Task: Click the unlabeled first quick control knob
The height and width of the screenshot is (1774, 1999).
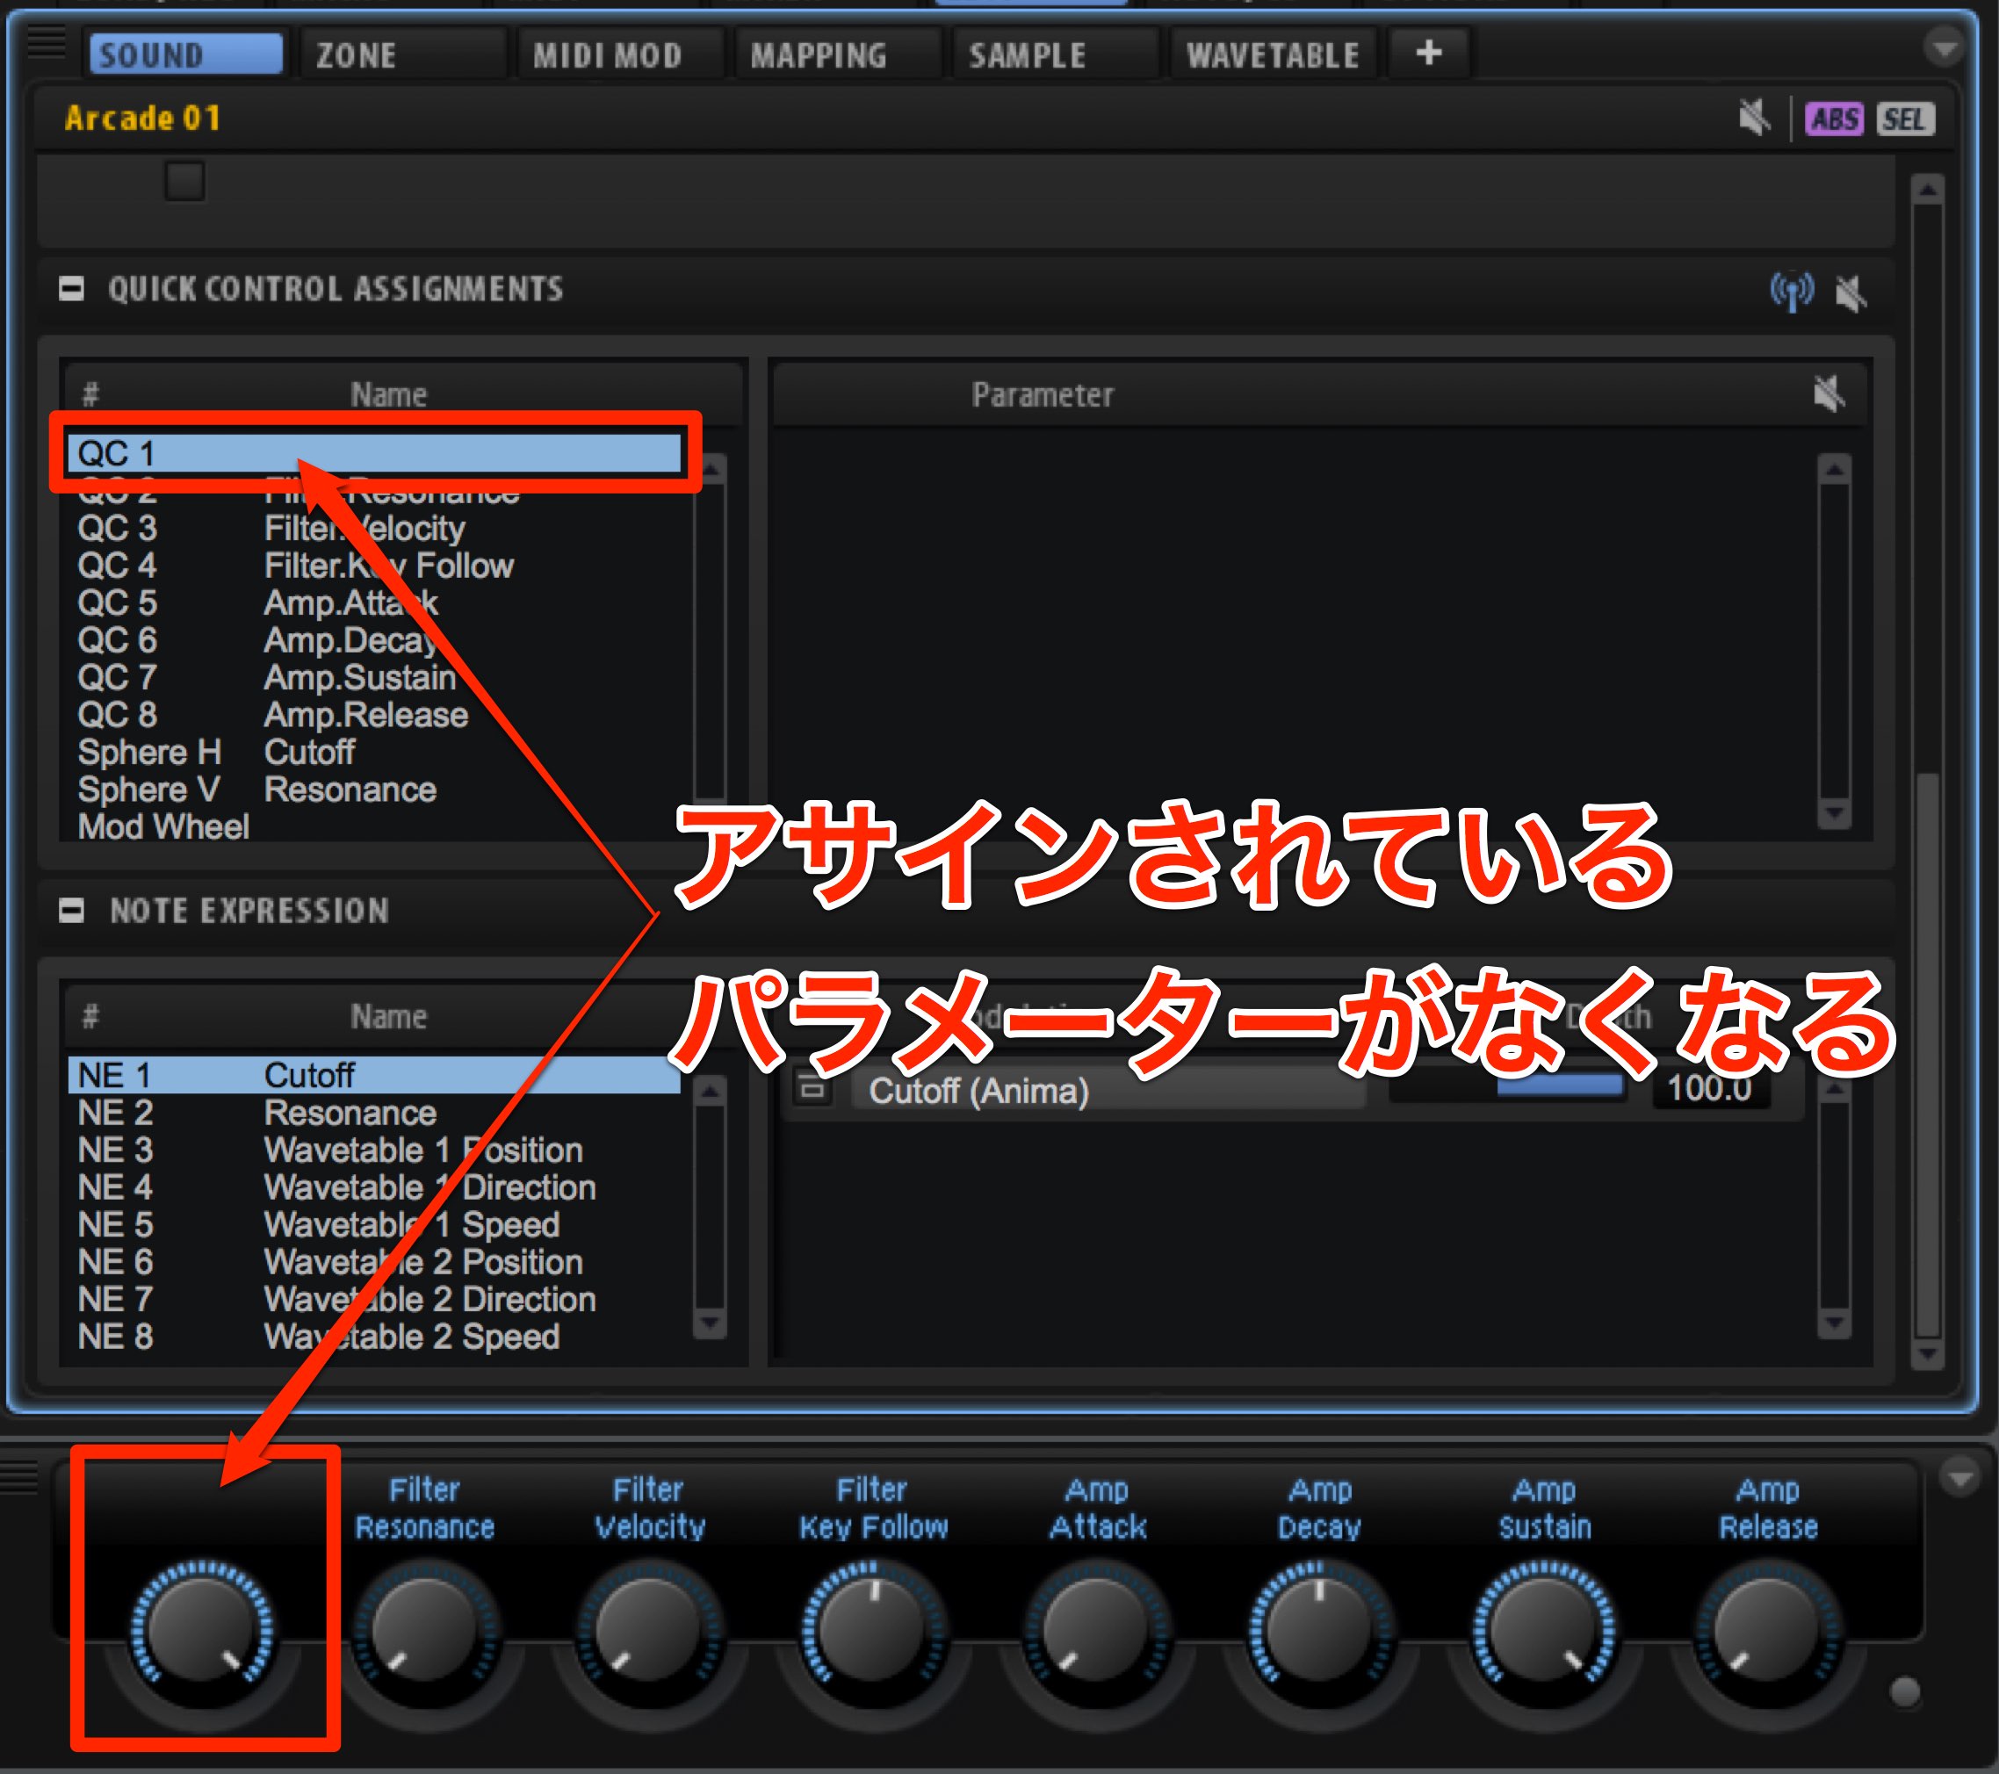Action: [x=202, y=1630]
